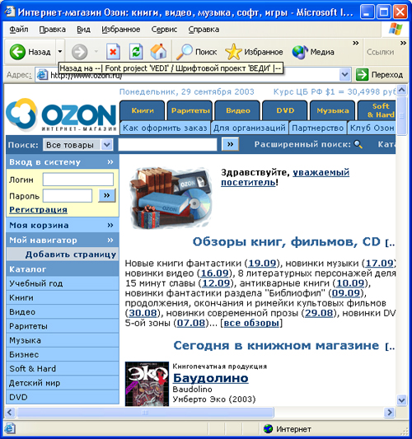Viewport: 412px width, 439px height.
Task: Open the Home page house icon
Action: [x=158, y=52]
